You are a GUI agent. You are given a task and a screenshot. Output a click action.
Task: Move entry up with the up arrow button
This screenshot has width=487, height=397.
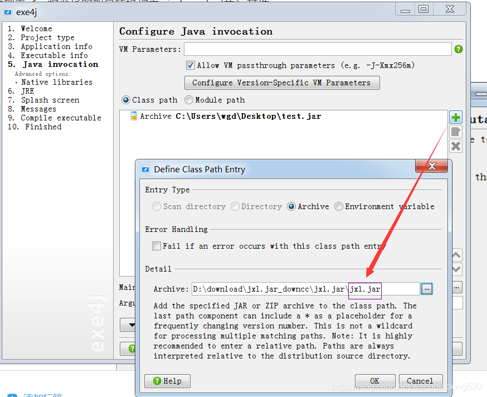pyautogui.click(x=456, y=255)
